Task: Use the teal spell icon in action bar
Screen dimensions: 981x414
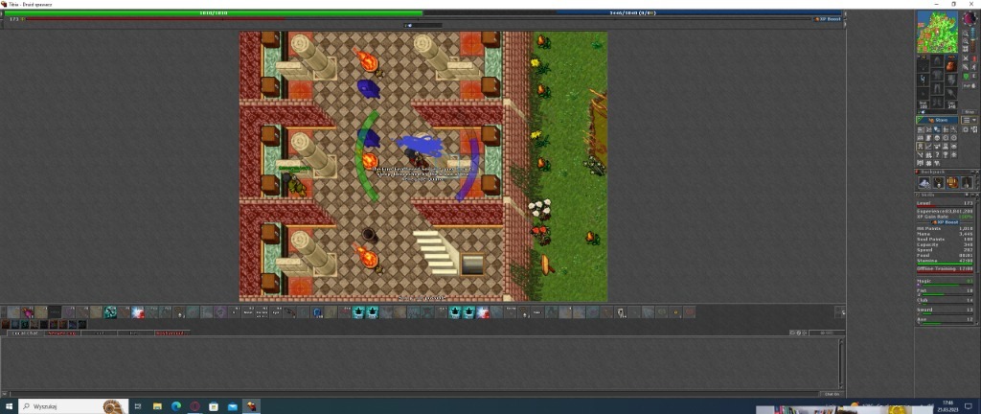Action: (110, 312)
